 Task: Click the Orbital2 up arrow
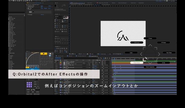[150, 45]
